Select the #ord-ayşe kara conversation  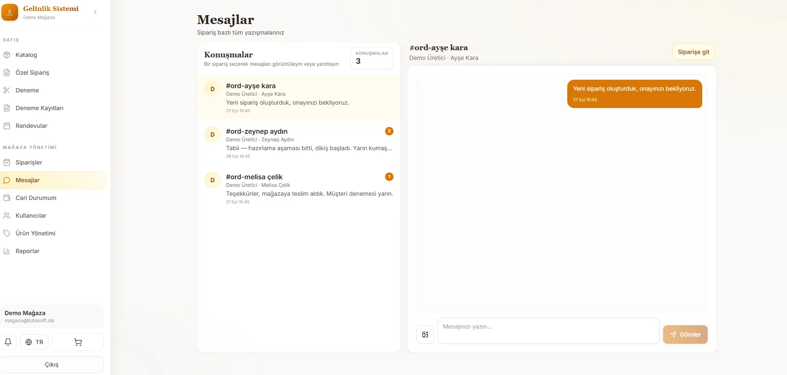click(299, 97)
